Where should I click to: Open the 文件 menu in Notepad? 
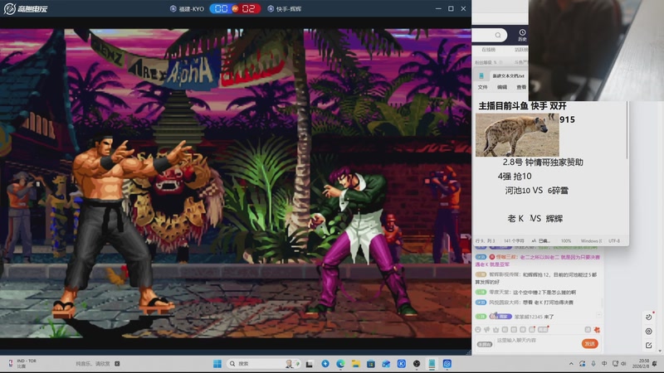click(x=483, y=87)
